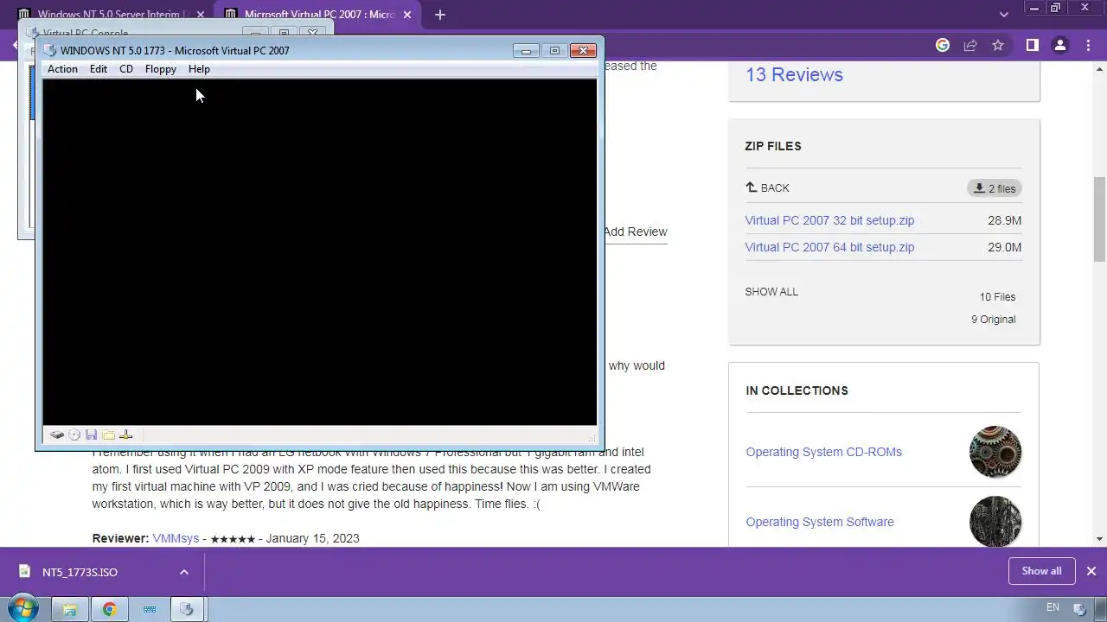
Task: Download Virtual PC 2007 64 bit setup.zip
Action: click(829, 247)
